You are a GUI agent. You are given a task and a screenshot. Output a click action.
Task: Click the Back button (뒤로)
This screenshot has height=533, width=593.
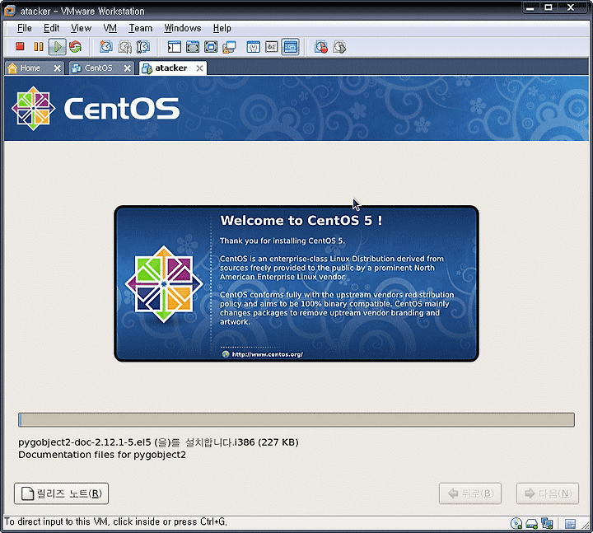coord(470,493)
